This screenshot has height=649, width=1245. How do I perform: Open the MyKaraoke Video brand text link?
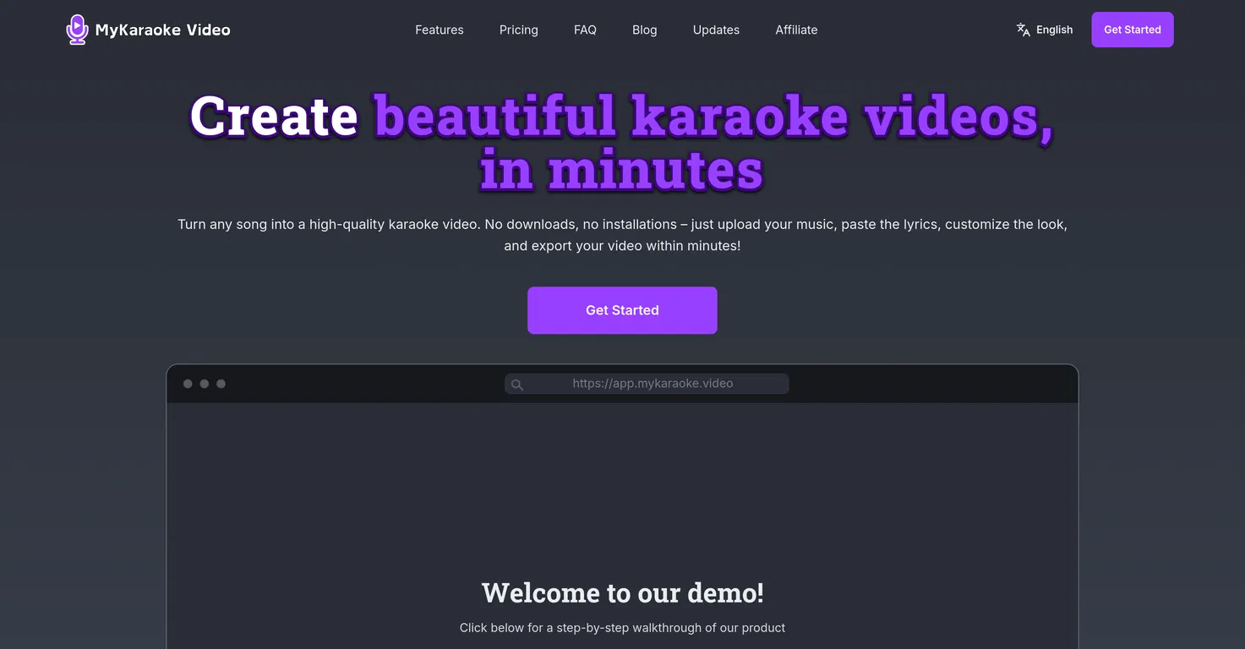click(x=162, y=30)
